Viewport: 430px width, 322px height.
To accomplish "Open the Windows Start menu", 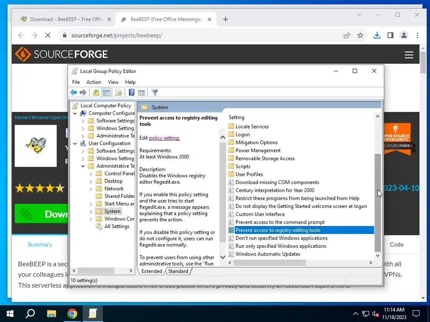I will pos(10,314).
